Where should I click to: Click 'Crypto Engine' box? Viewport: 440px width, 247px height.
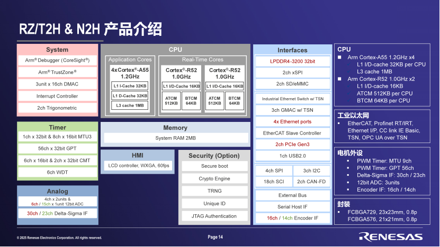click(x=214, y=178)
